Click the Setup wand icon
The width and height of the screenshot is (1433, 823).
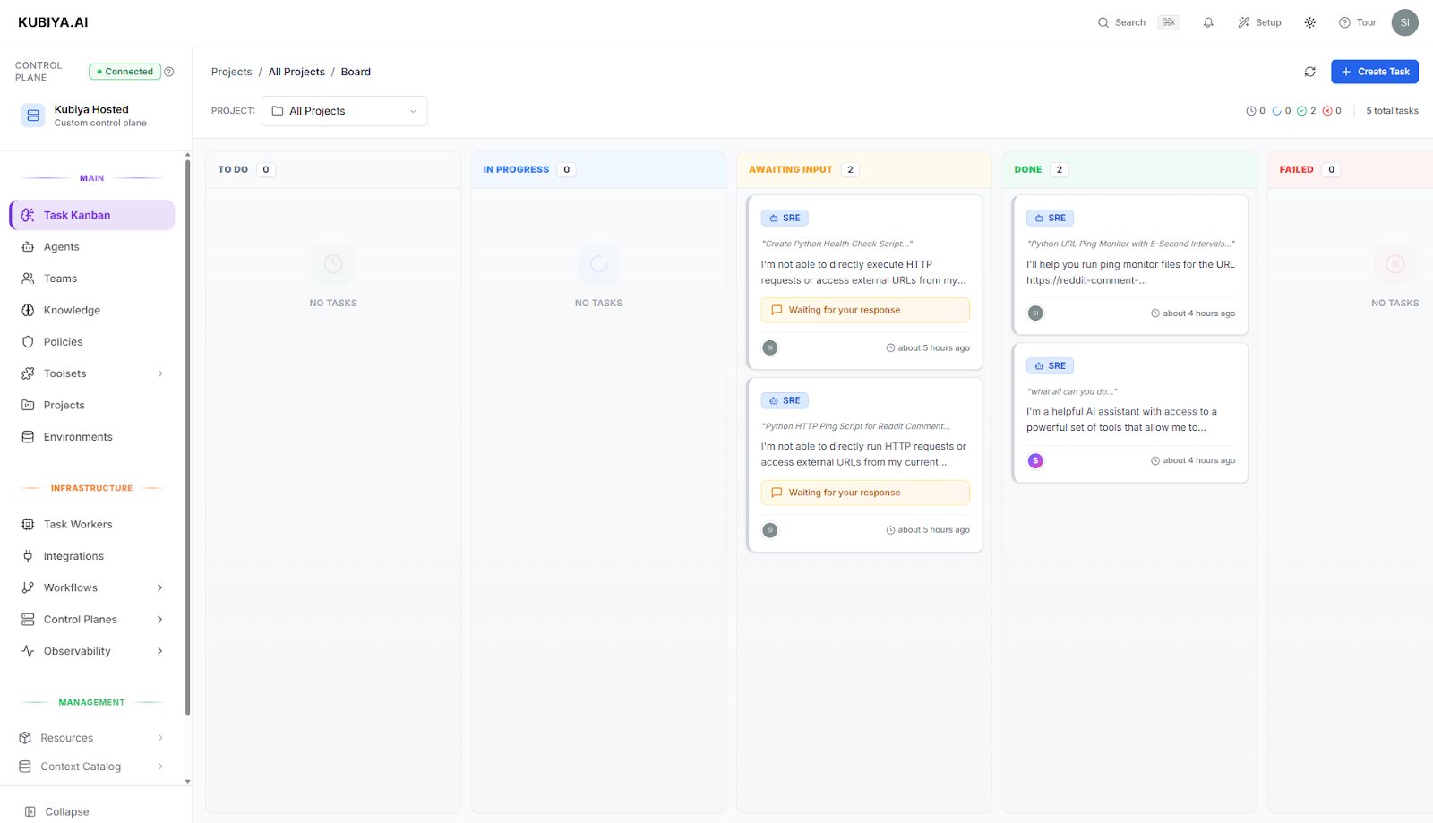click(1243, 22)
